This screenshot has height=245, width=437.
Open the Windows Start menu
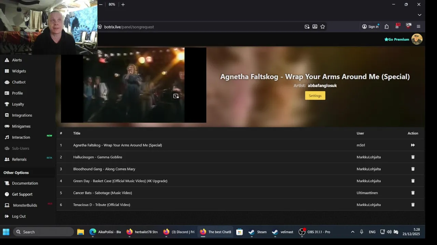click(x=6, y=232)
